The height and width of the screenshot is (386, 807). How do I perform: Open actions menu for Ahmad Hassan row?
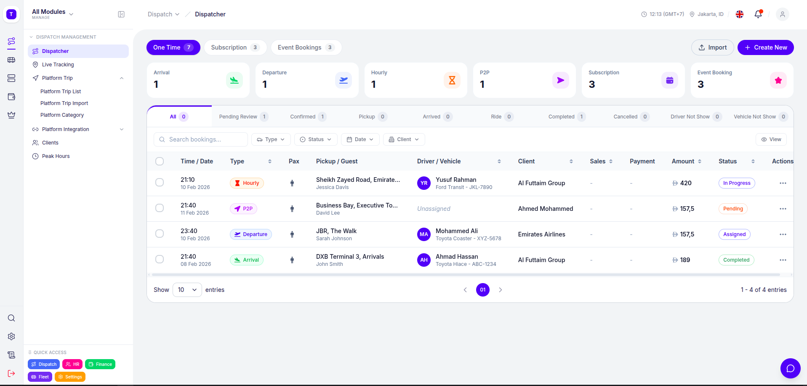coord(783,260)
